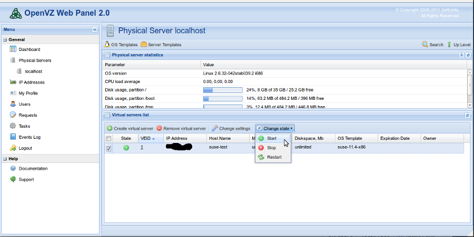Click the Server Templates folder icon
Image resolution: width=474 pixels, height=237 pixels.
[x=144, y=44]
